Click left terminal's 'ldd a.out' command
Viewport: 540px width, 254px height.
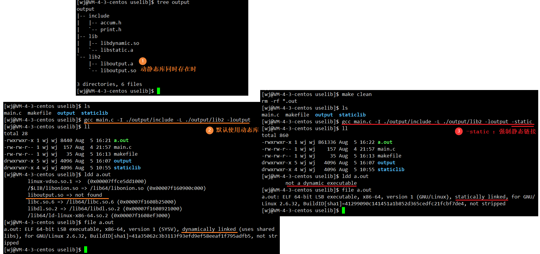tap(98, 174)
